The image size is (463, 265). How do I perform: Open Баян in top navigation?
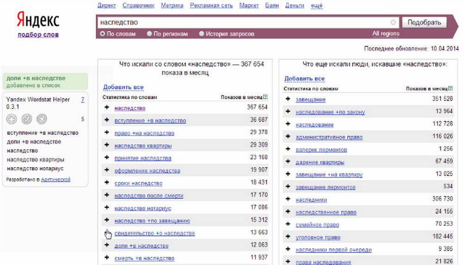point(272,5)
